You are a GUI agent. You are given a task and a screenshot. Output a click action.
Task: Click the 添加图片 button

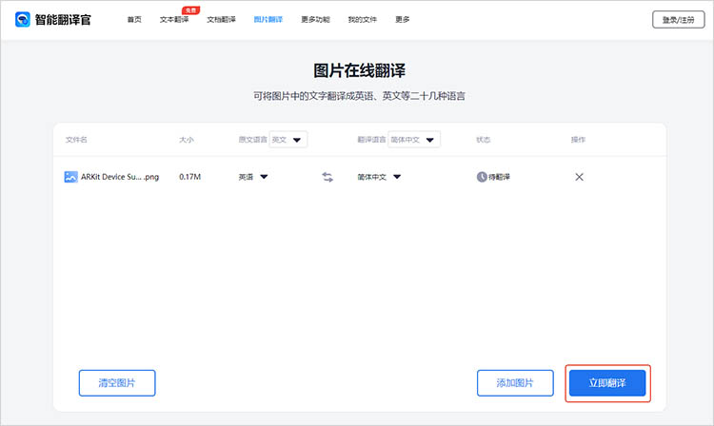(515, 383)
